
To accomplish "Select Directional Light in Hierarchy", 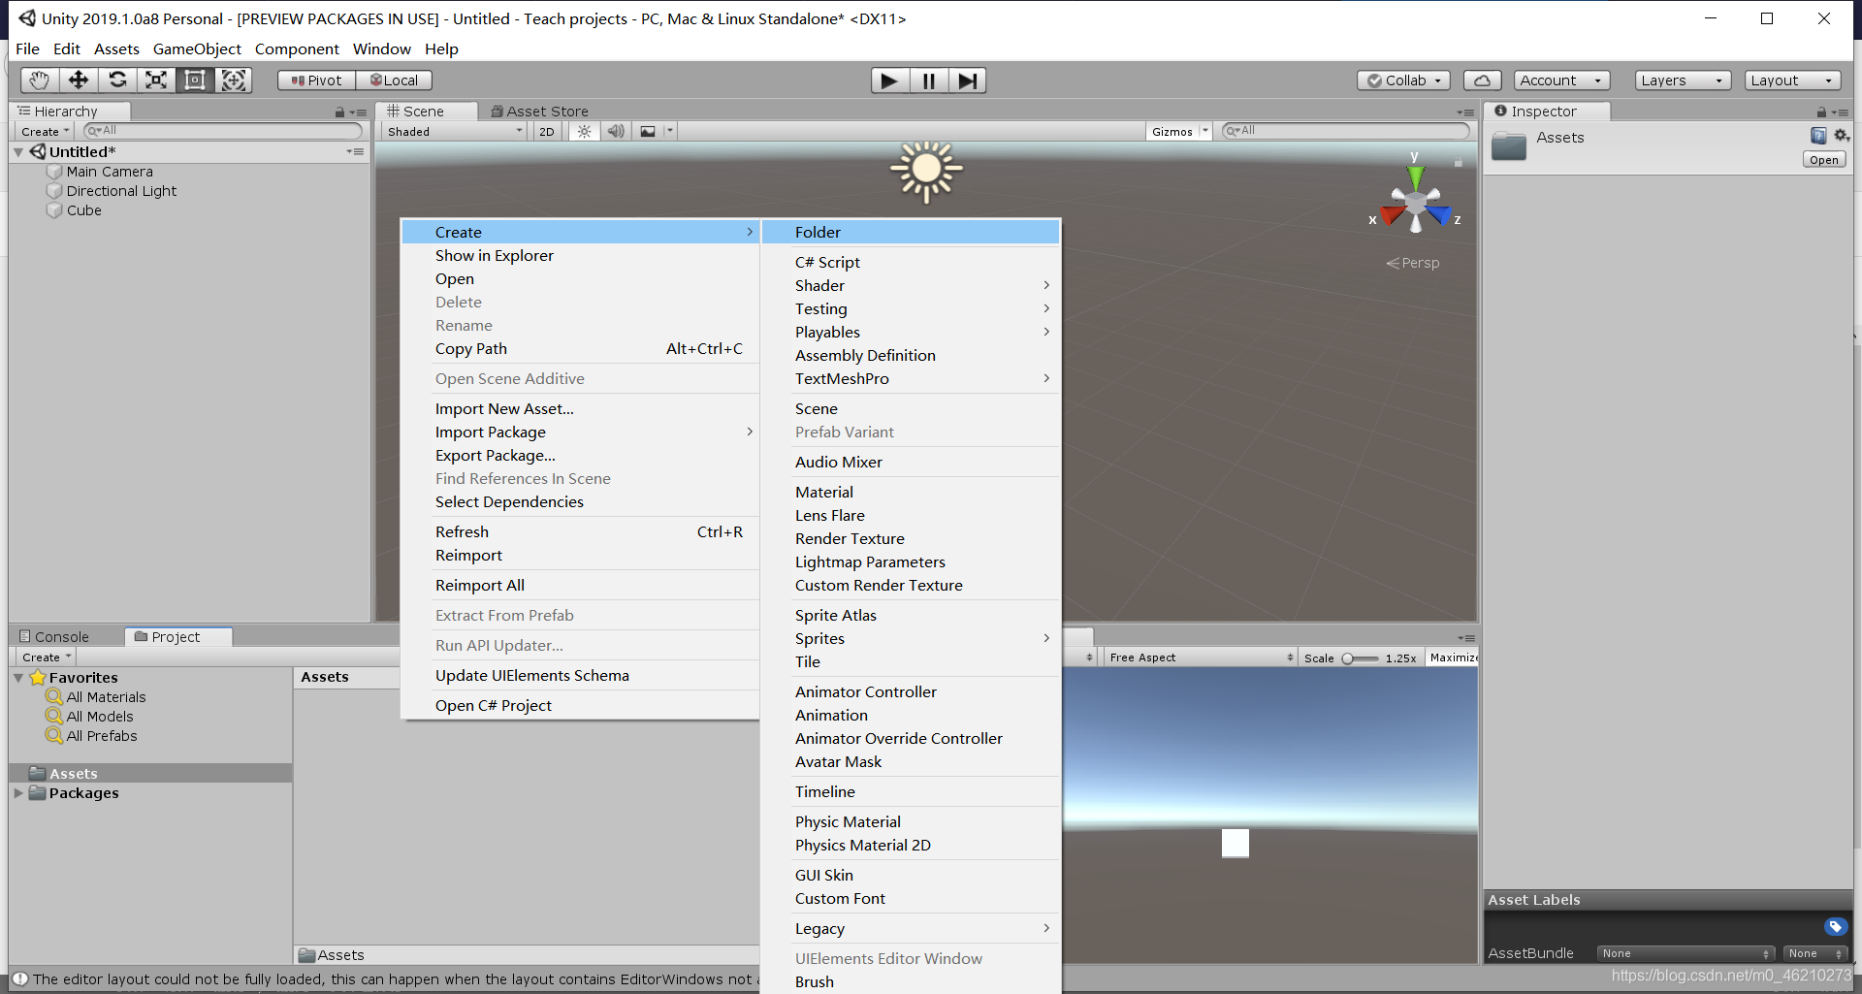I will pyautogui.click(x=121, y=191).
